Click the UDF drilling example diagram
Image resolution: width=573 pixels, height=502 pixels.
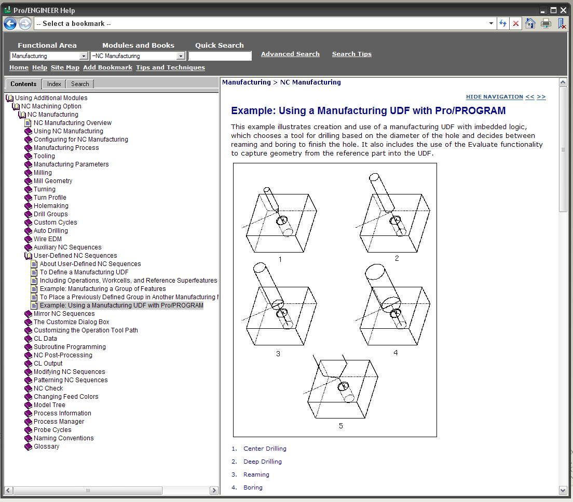(335, 300)
